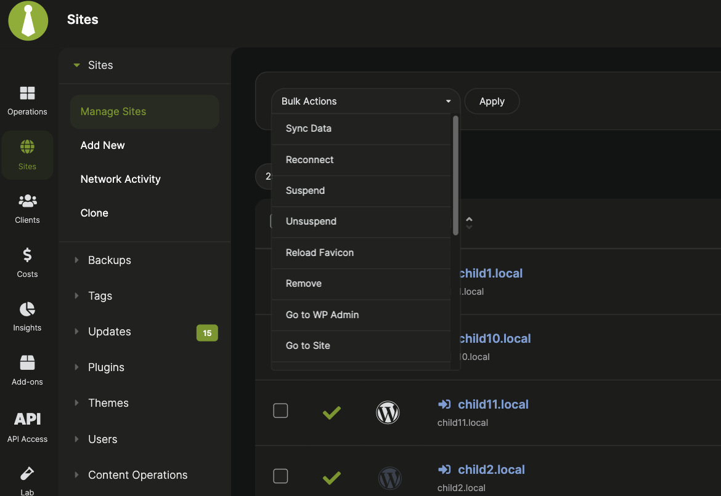Screen dimensions: 721x496
Task: Close the Bulk Actions dropdown
Action: click(x=365, y=101)
